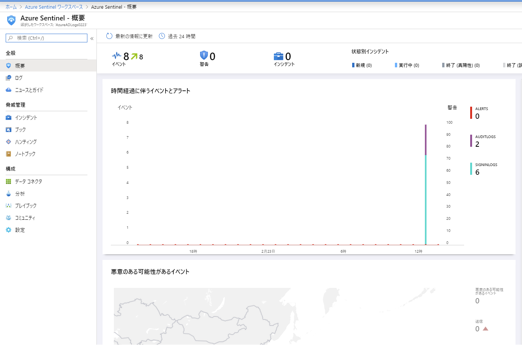Click the 0 警告 counter
The width and height of the screenshot is (522, 345).
click(x=208, y=59)
